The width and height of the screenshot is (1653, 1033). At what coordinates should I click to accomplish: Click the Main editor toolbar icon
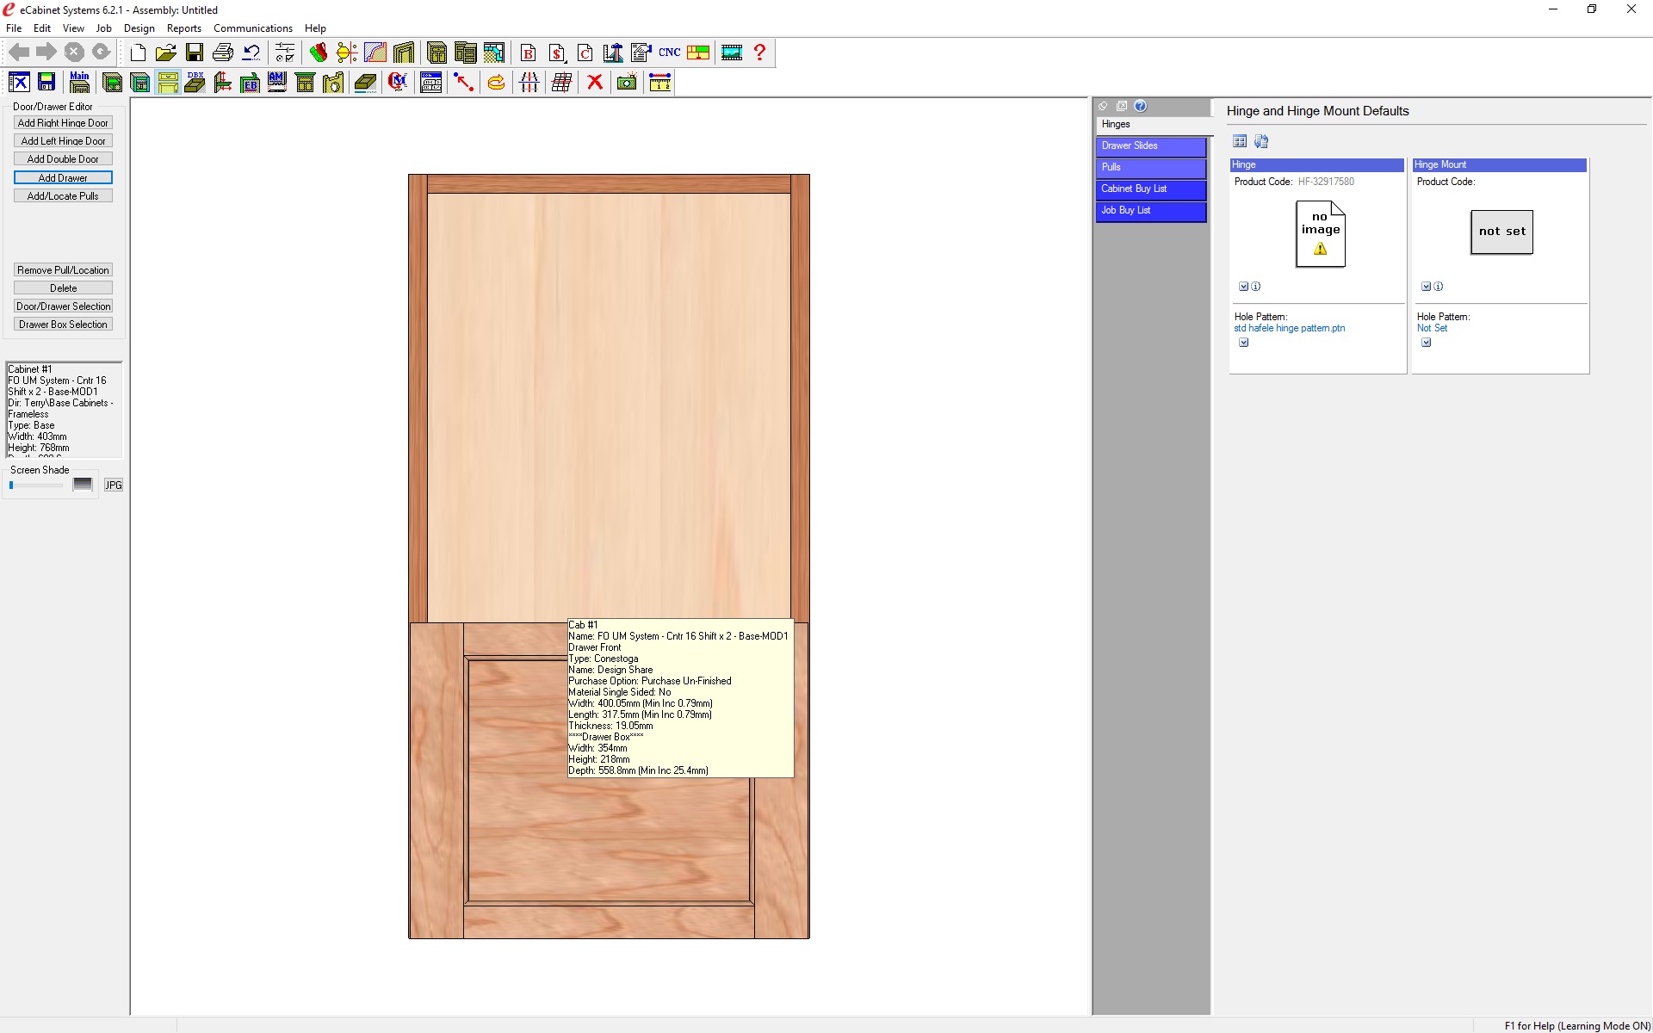point(79,83)
